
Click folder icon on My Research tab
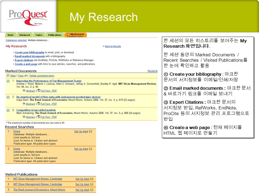click(x=69, y=34)
